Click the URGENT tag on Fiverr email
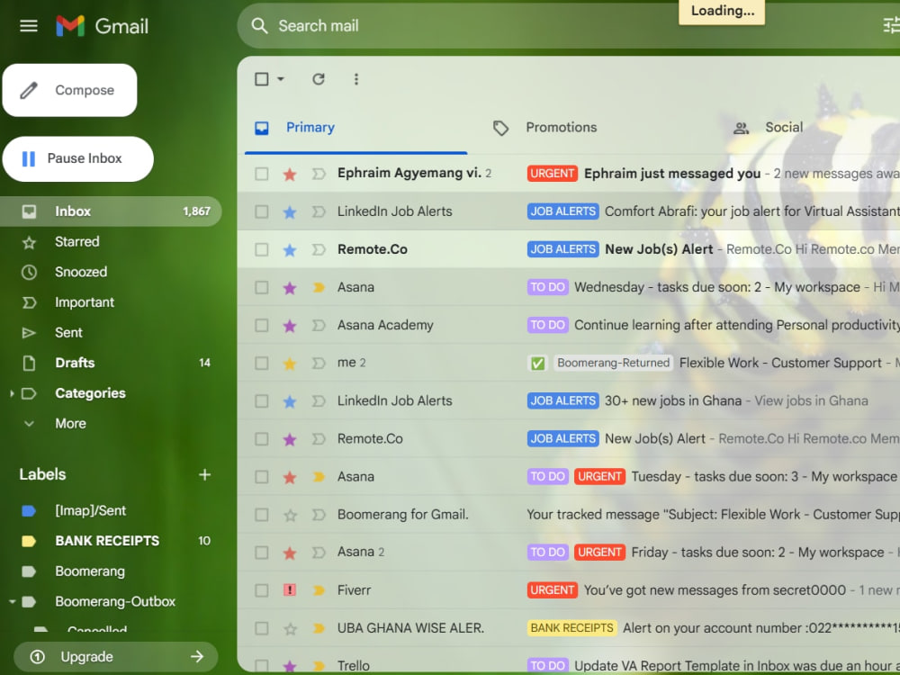 click(553, 590)
